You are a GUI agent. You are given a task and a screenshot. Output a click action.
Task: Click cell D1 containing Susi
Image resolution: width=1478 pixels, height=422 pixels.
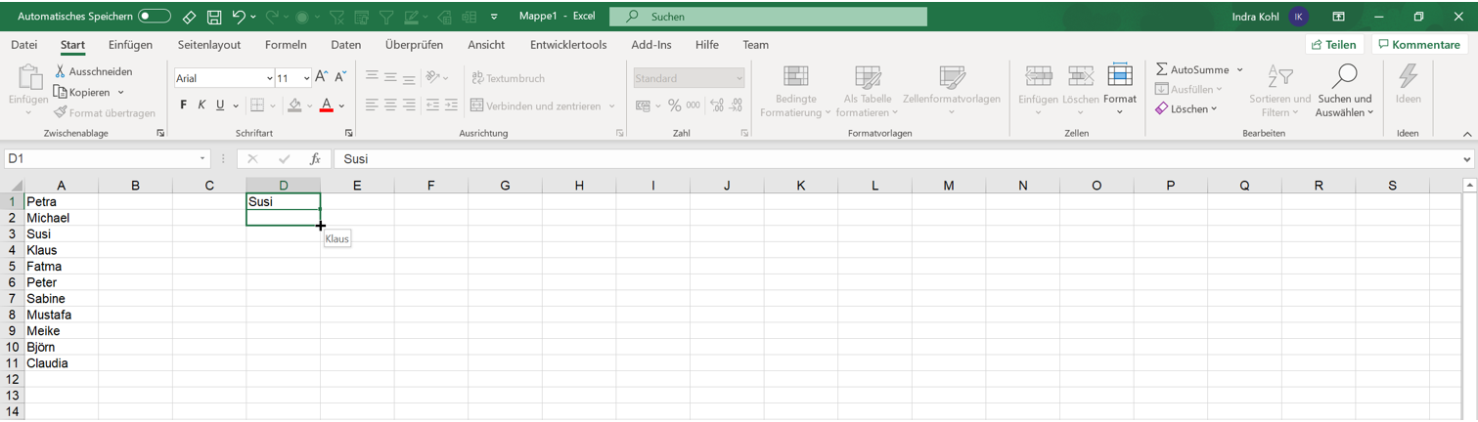tap(283, 201)
